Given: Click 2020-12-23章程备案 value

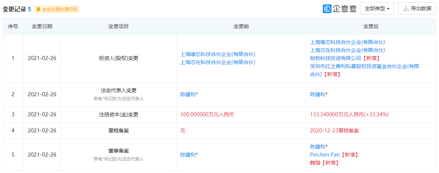Looking at the screenshot, I should pyautogui.click(x=334, y=131).
